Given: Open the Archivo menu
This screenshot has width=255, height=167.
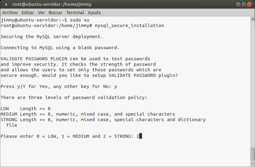Looking at the screenshot, I should (10, 13).
